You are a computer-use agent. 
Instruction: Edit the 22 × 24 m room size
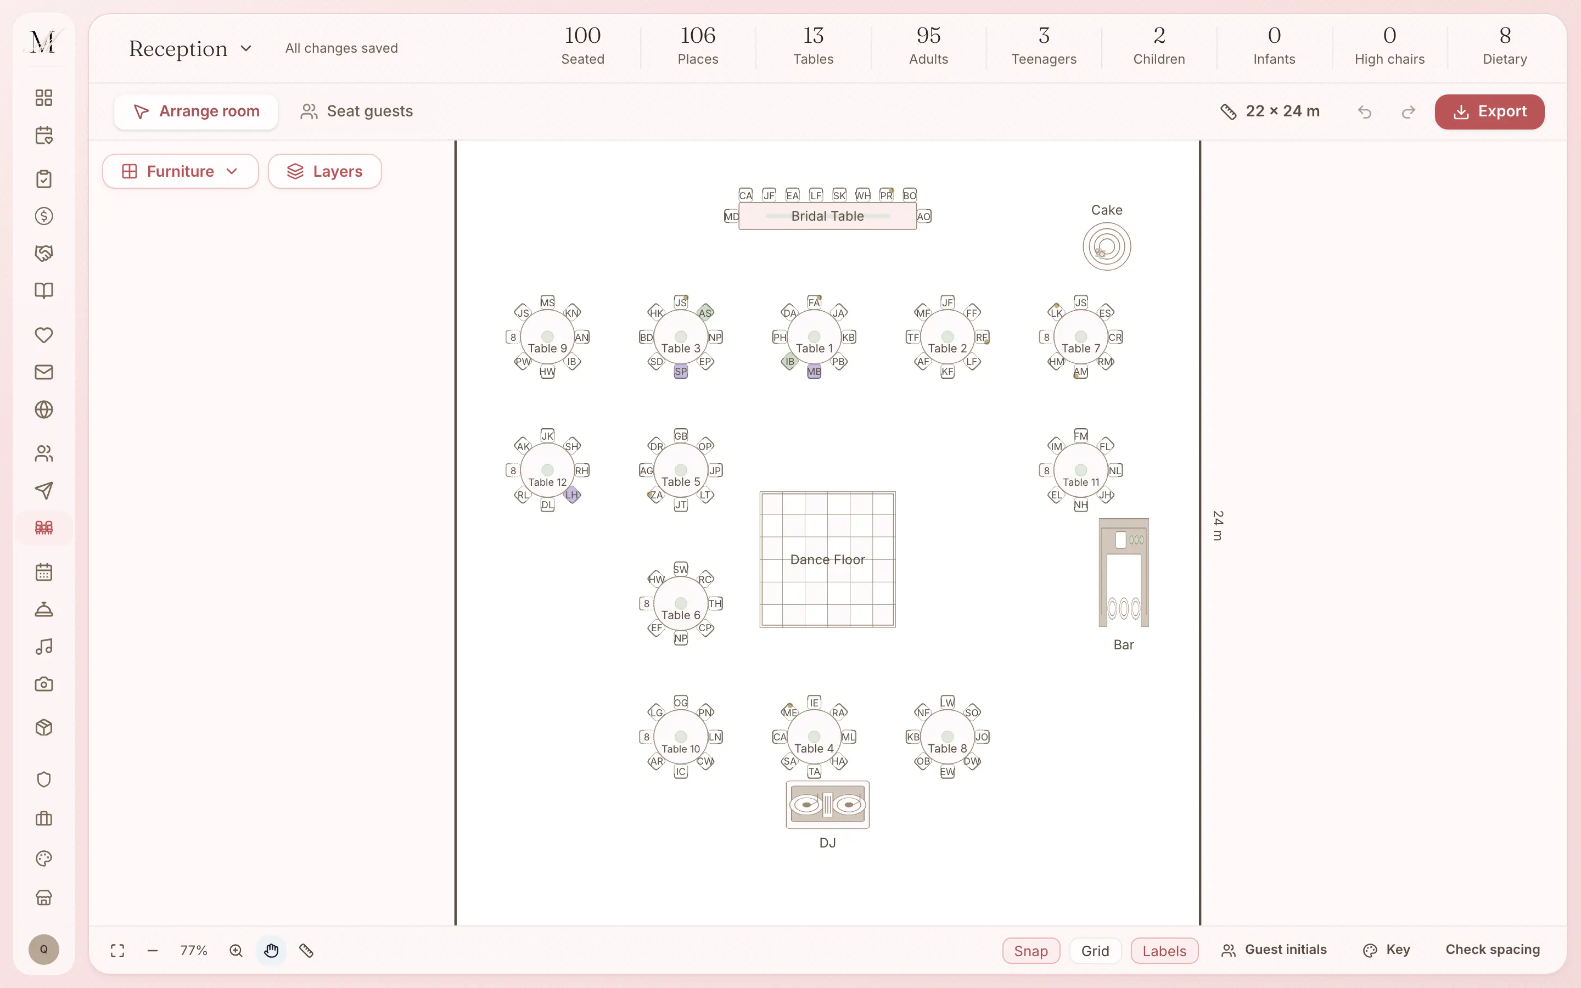point(1270,112)
